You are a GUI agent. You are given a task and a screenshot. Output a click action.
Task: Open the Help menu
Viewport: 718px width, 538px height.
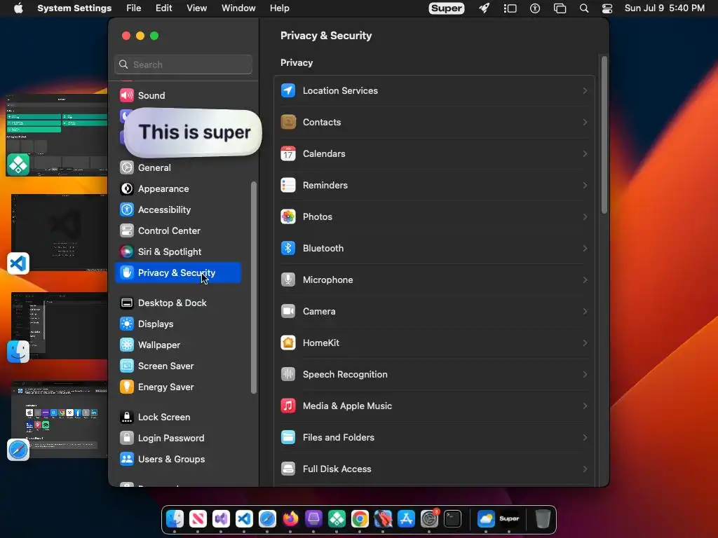tap(279, 8)
